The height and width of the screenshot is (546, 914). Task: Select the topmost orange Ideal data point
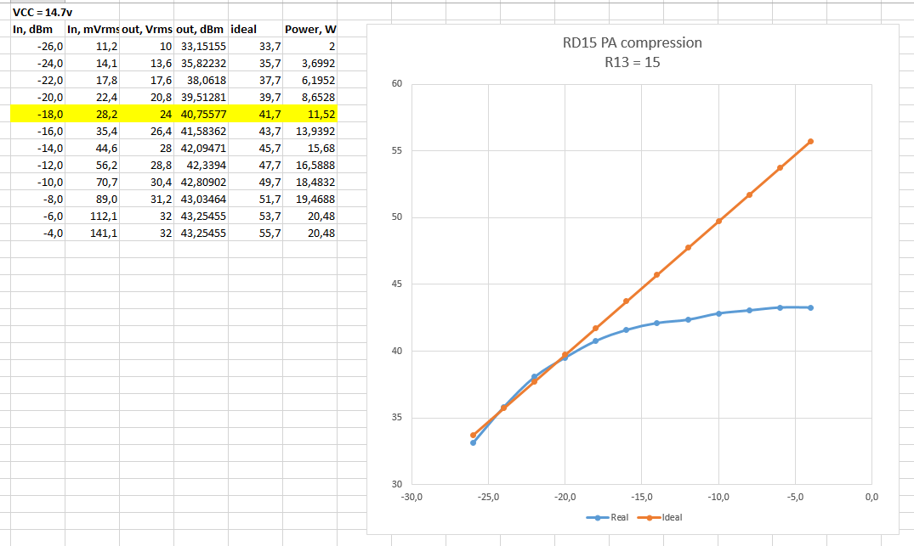[x=810, y=141]
